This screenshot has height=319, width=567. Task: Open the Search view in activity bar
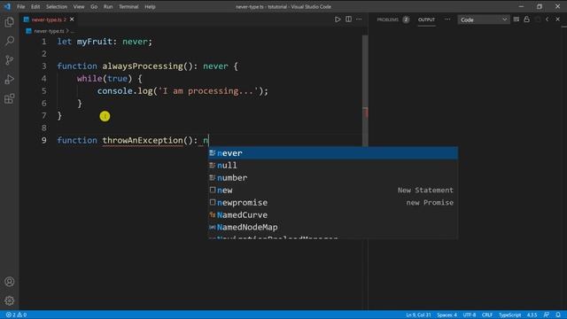tap(10, 41)
